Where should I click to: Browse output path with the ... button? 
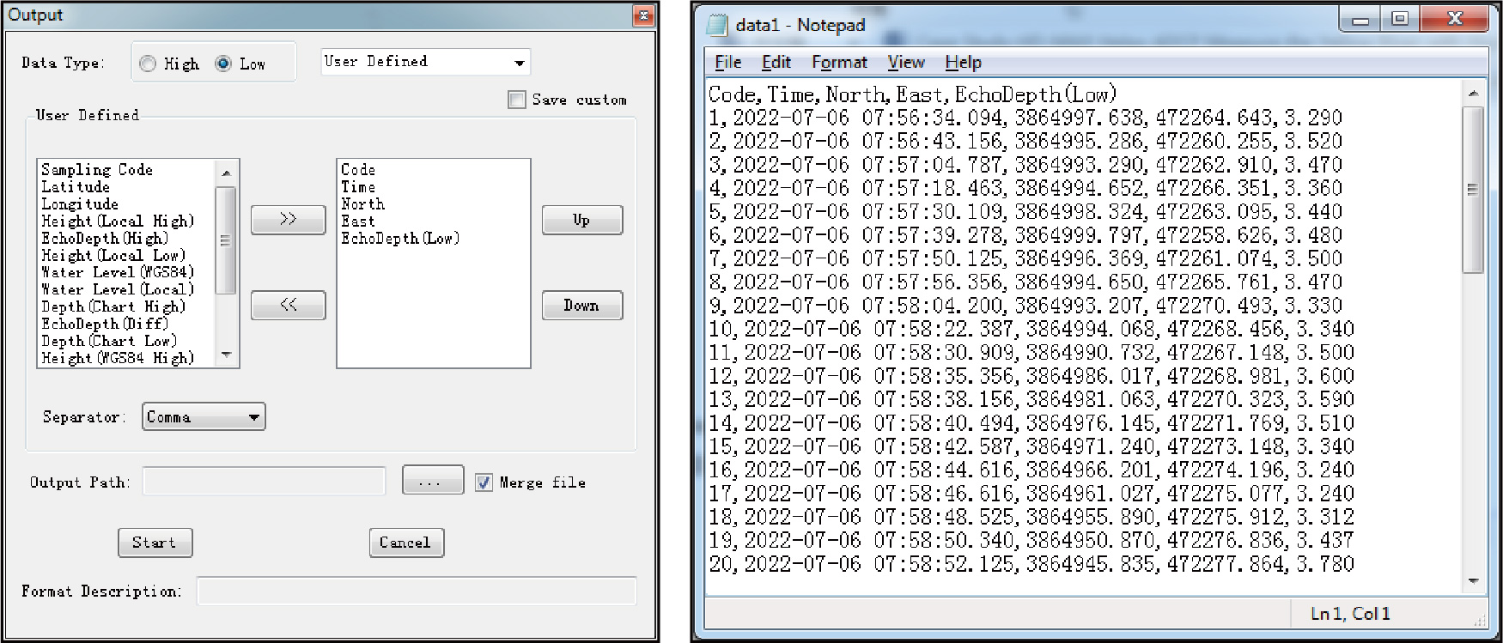pos(433,480)
